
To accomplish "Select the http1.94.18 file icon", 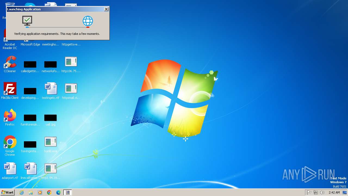I will tap(51, 171).
